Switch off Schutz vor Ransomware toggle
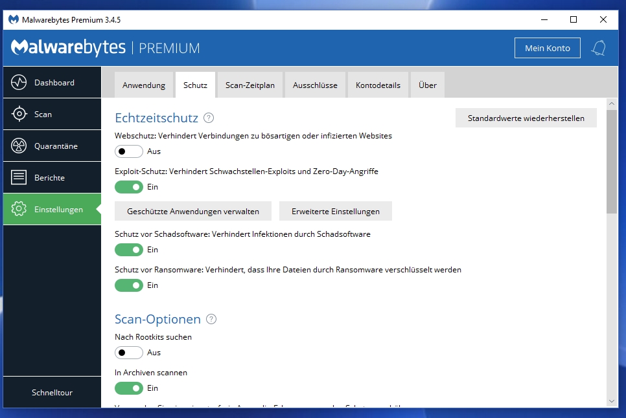The height and width of the screenshot is (418, 626). tap(128, 285)
